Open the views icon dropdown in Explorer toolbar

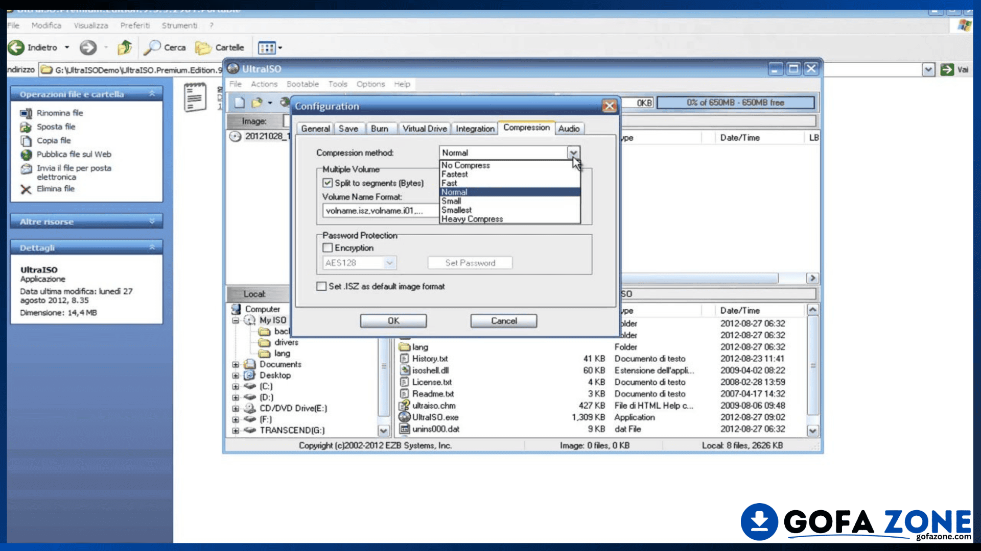click(x=280, y=48)
